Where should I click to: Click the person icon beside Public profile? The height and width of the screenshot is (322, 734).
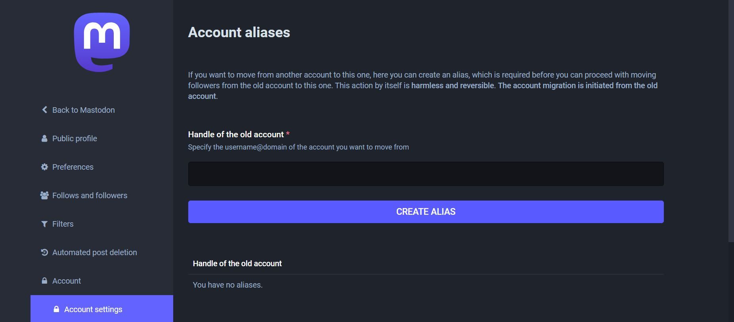tap(44, 138)
